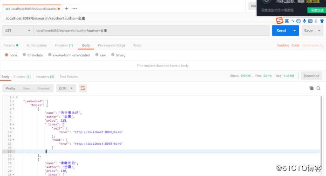This screenshot has width=326, height=176.
Task: Click the blue Send button
Action: point(281,31)
